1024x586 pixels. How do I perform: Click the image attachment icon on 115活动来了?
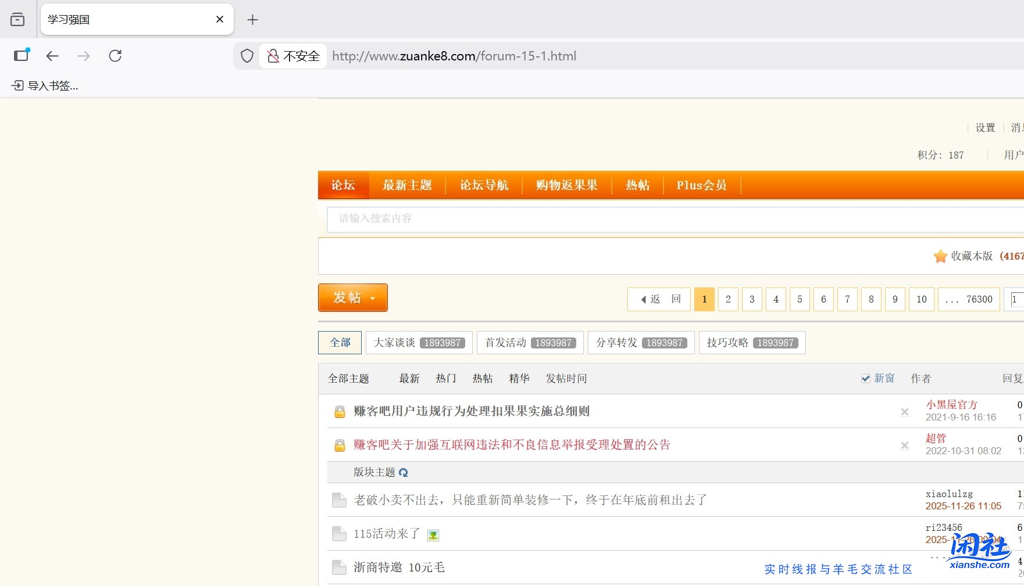point(433,534)
